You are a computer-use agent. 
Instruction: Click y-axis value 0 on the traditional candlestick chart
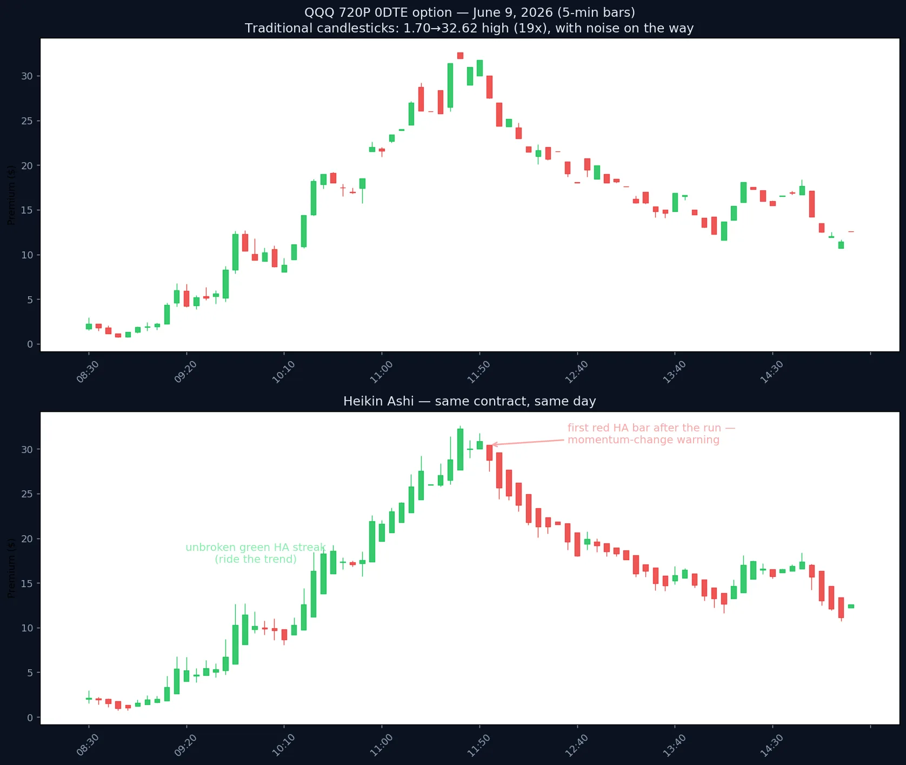[x=30, y=344]
